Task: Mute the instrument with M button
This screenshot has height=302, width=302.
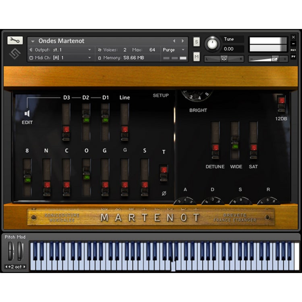Action: coord(197,57)
